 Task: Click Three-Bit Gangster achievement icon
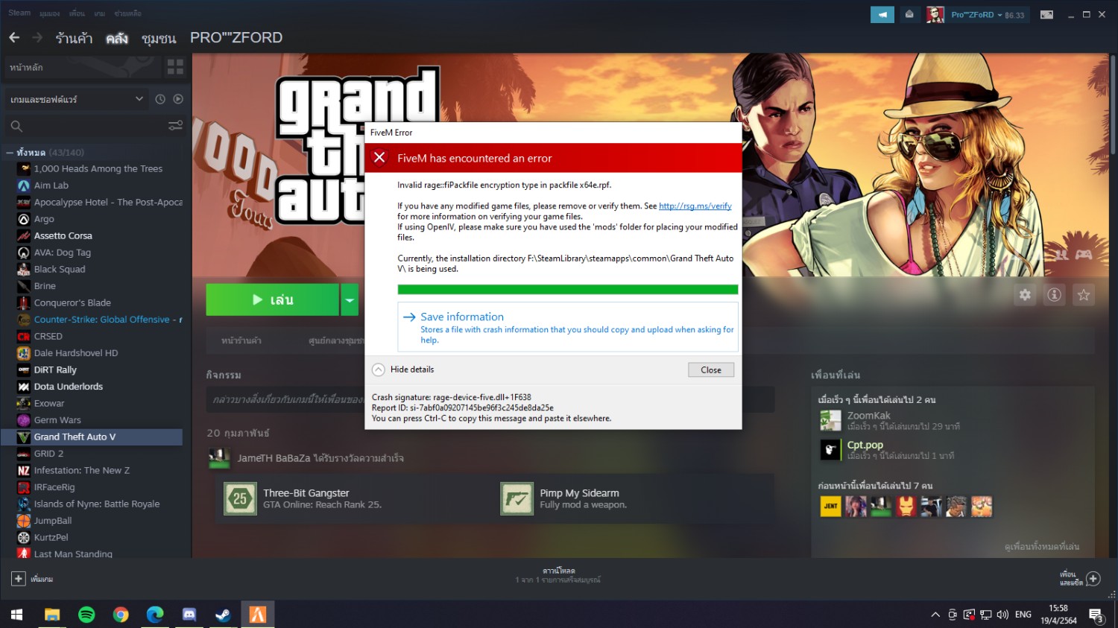click(240, 498)
